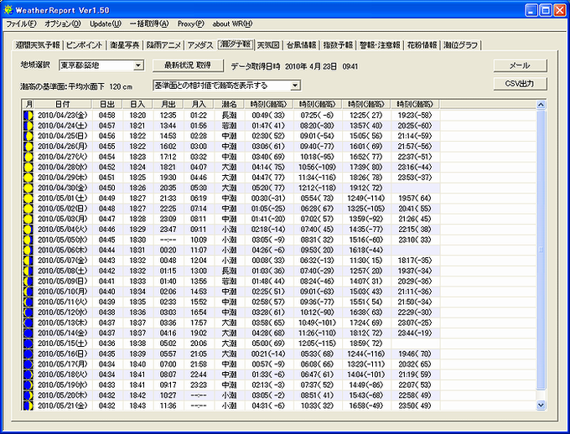Click the 月出 column header
570x434 pixels.
click(x=168, y=105)
